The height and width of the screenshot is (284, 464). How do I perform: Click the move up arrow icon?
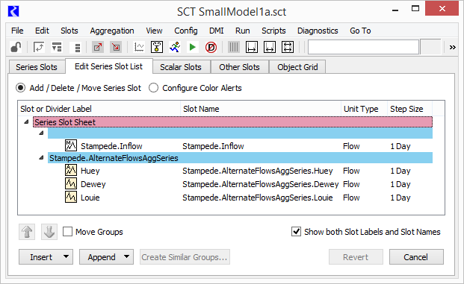tap(27, 232)
